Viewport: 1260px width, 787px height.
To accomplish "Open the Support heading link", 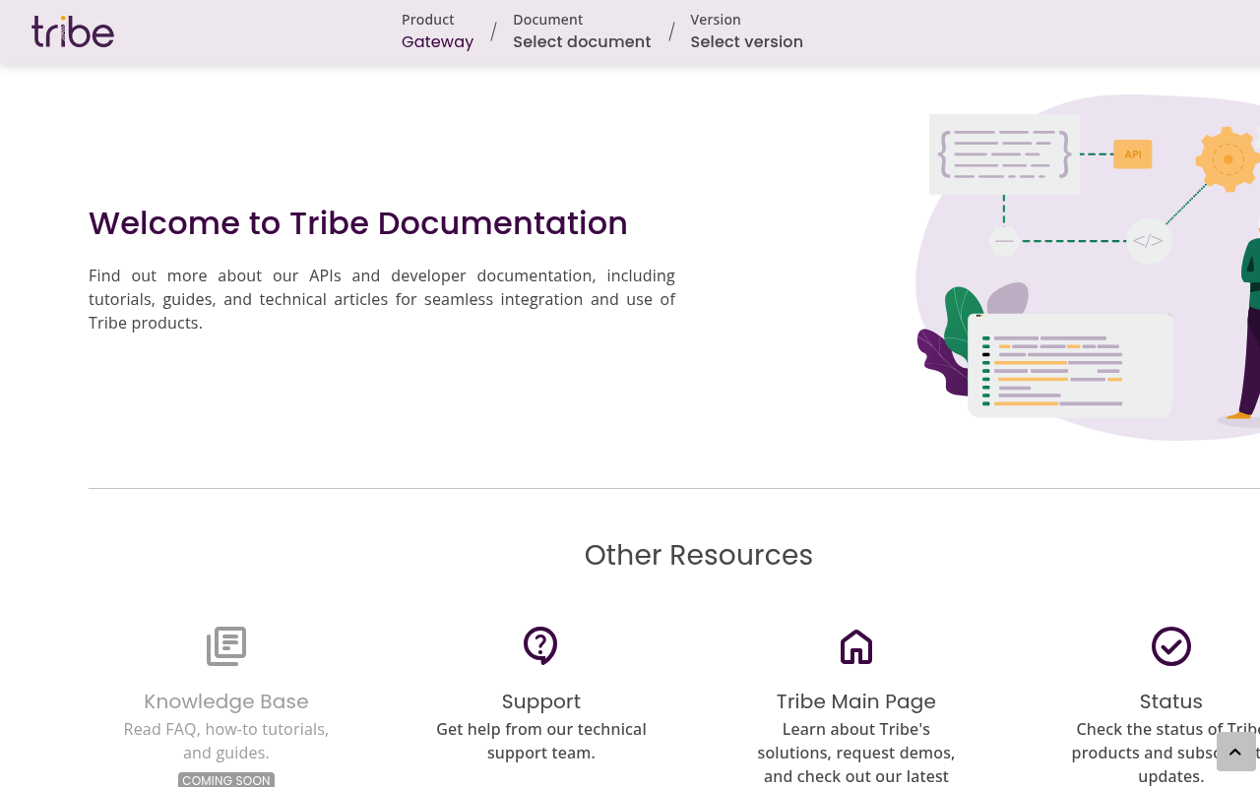I will 541,701.
